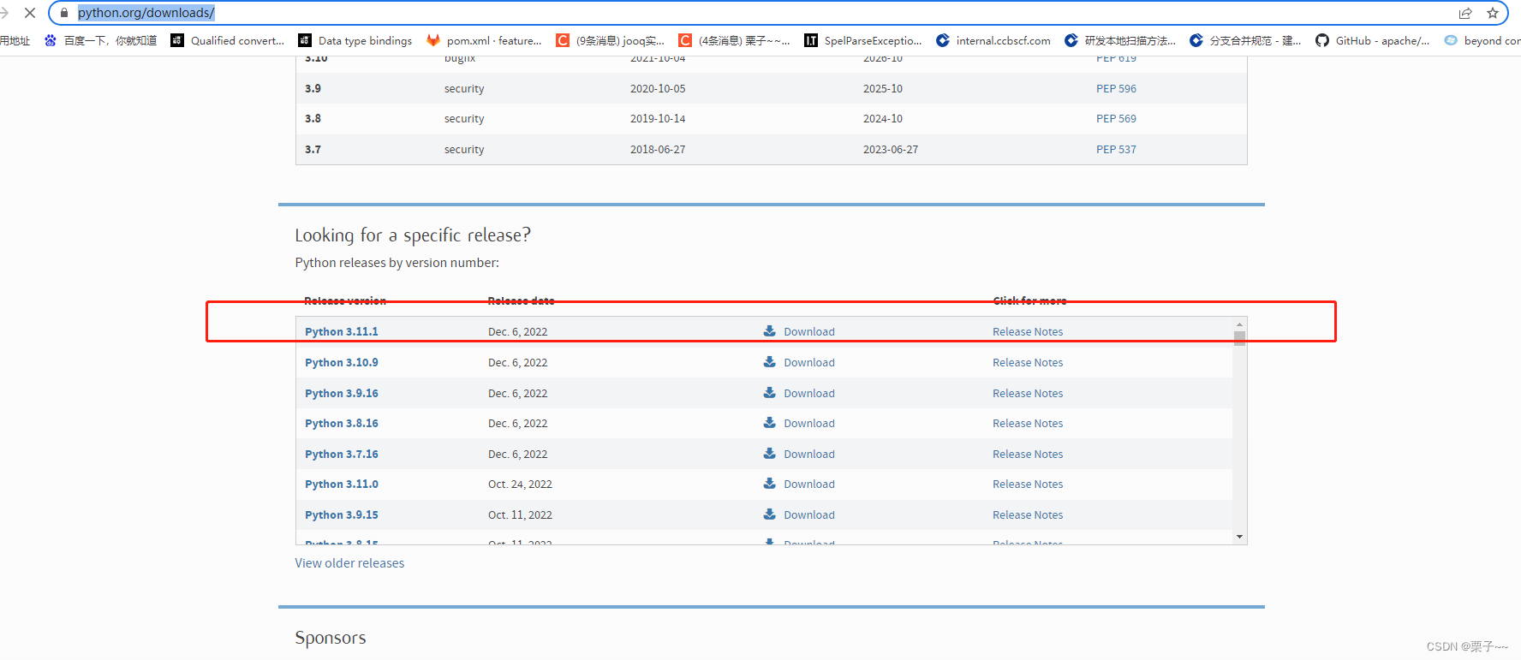This screenshot has width=1521, height=660.
Task: Open the pom.xml feature GitLab bookmark
Action: coord(485,40)
